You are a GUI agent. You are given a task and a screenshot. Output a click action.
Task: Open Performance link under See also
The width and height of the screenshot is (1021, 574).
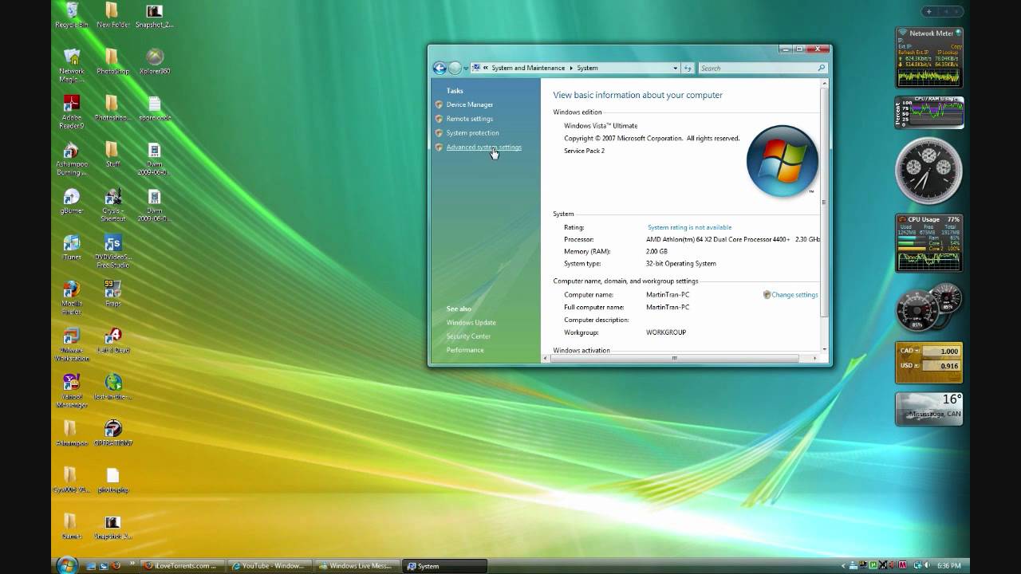point(465,350)
